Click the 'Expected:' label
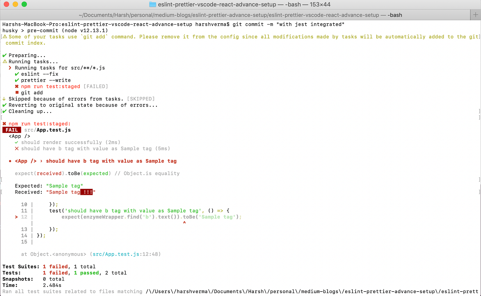The image size is (481, 296). click(x=29, y=186)
